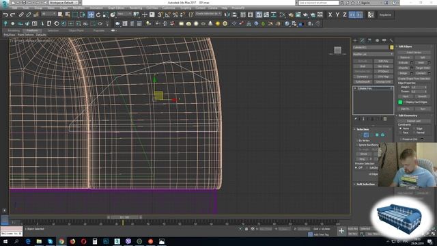Switch to Create command panel tab
Screen dimensions: 437x246
click(355, 41)
